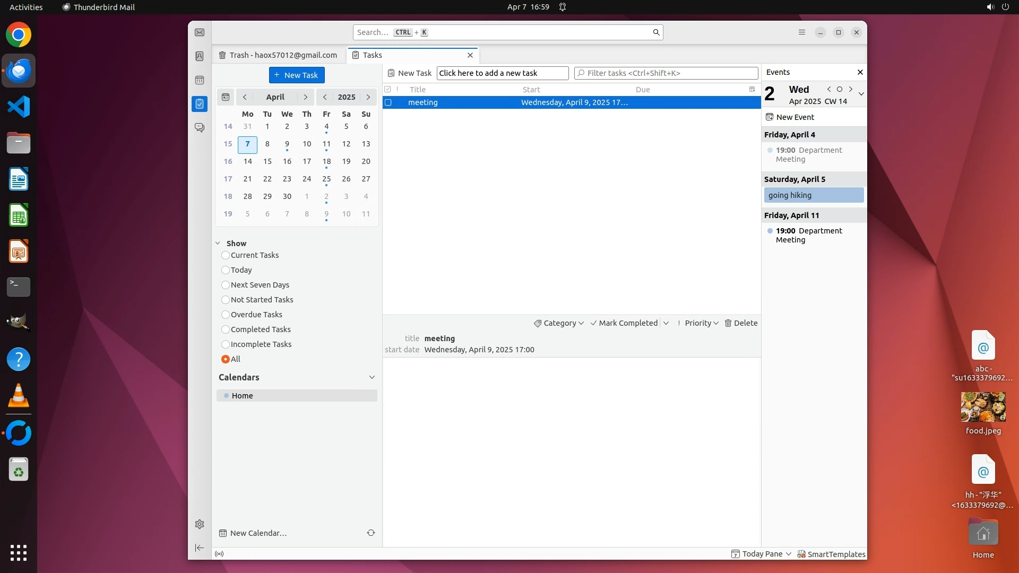This screenshot has height=573, width=1019.
Task: Collapse the spaces toolbar icon
Action: [x=200, y=548]
